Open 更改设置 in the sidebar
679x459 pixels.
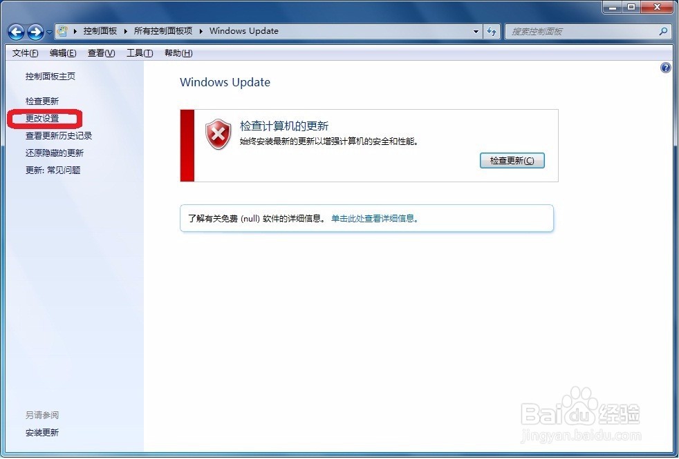(42, 119)
